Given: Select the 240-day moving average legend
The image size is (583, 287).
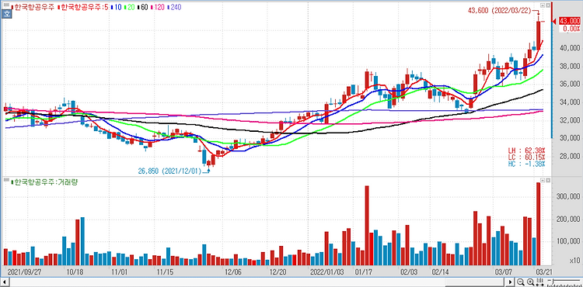Looking at the screenshot, I should click(x=175, y=7).
